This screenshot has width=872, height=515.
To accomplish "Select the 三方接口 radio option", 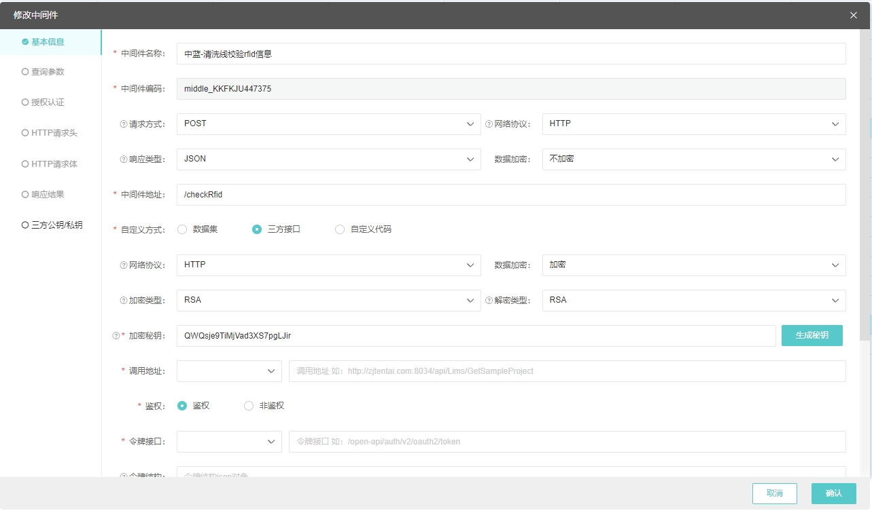I will coord(257,229).
